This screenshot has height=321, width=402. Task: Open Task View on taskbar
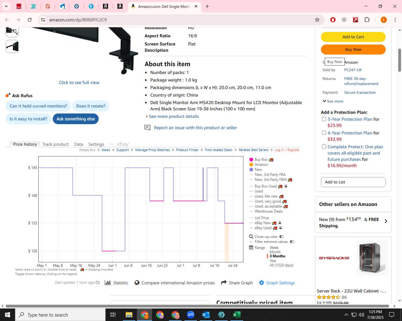pyautogui.click(x=113, y=315)
